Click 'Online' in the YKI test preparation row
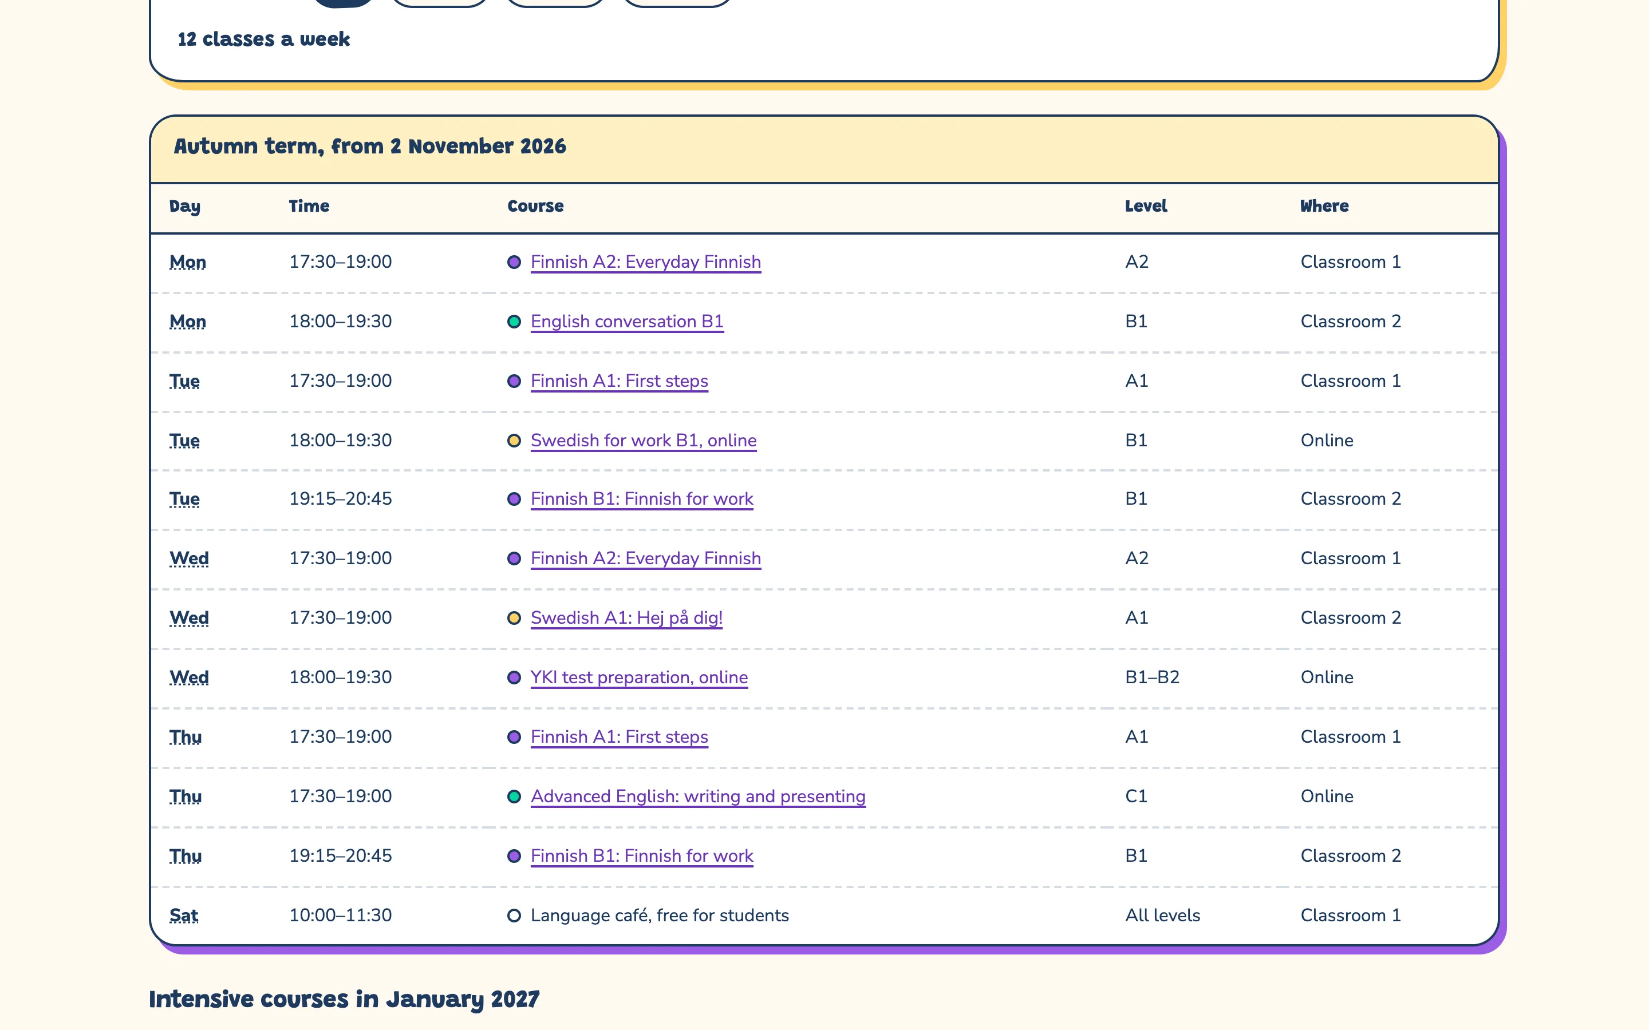 click(1327, 677)
